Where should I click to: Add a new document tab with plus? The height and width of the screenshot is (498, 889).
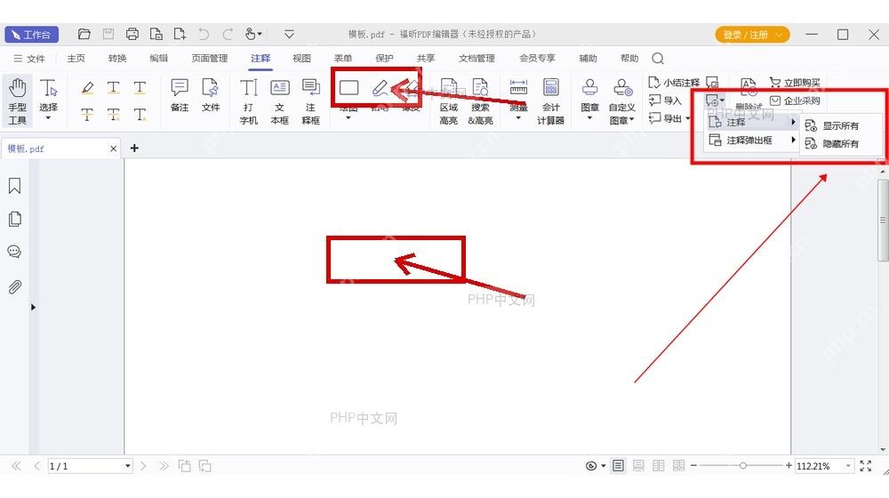[134, 148]
